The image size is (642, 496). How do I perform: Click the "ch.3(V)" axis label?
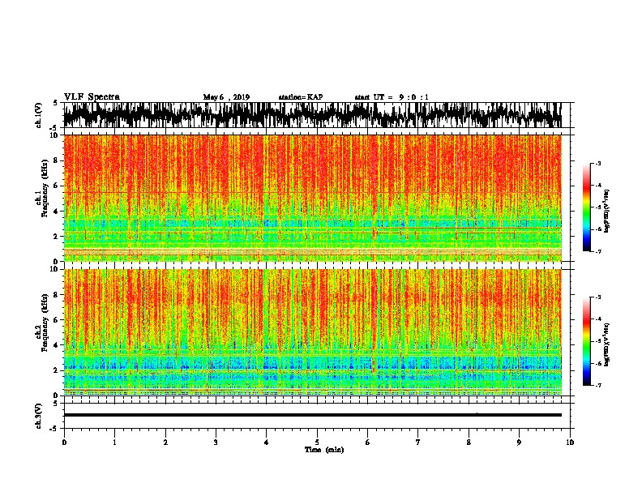pyautogui.click(x=39, y=416)
